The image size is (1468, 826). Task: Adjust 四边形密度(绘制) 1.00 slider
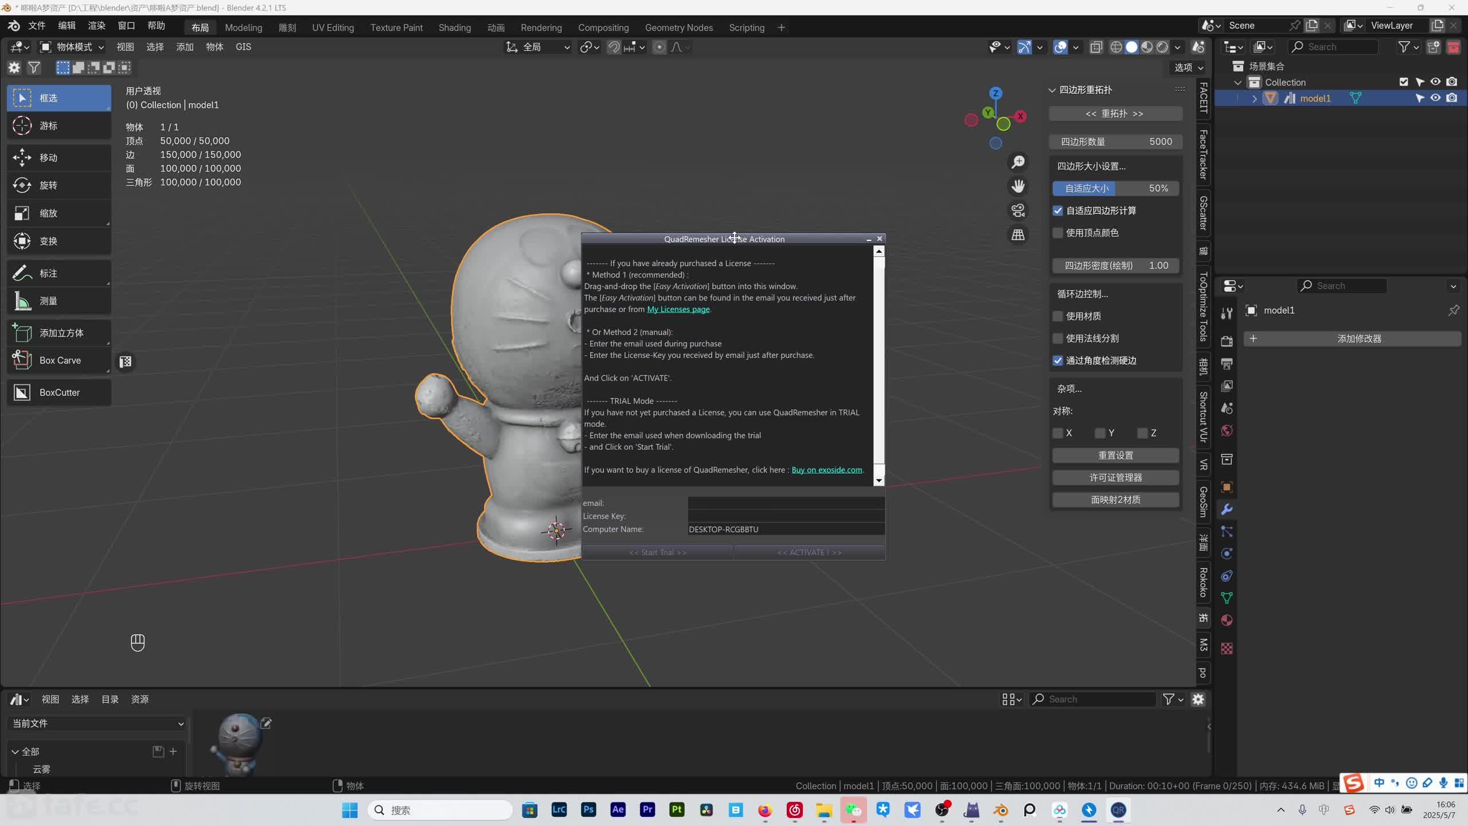pos(1115,266)
